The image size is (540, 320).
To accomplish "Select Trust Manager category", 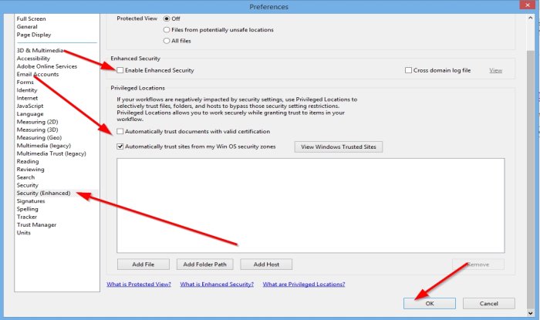I will coord(36,224).
